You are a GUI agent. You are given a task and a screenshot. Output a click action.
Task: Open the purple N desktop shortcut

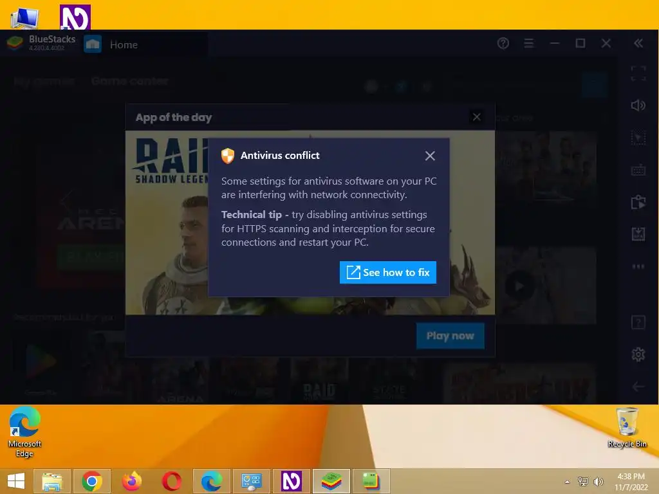[75, 17]
